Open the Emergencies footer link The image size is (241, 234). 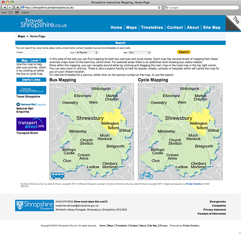[x=218, y=201]
